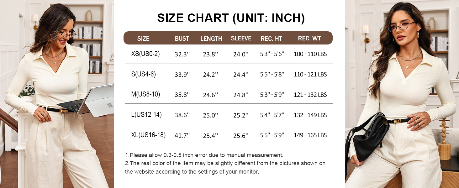Click the 32.3'' bust value for XS

[182, 54]
